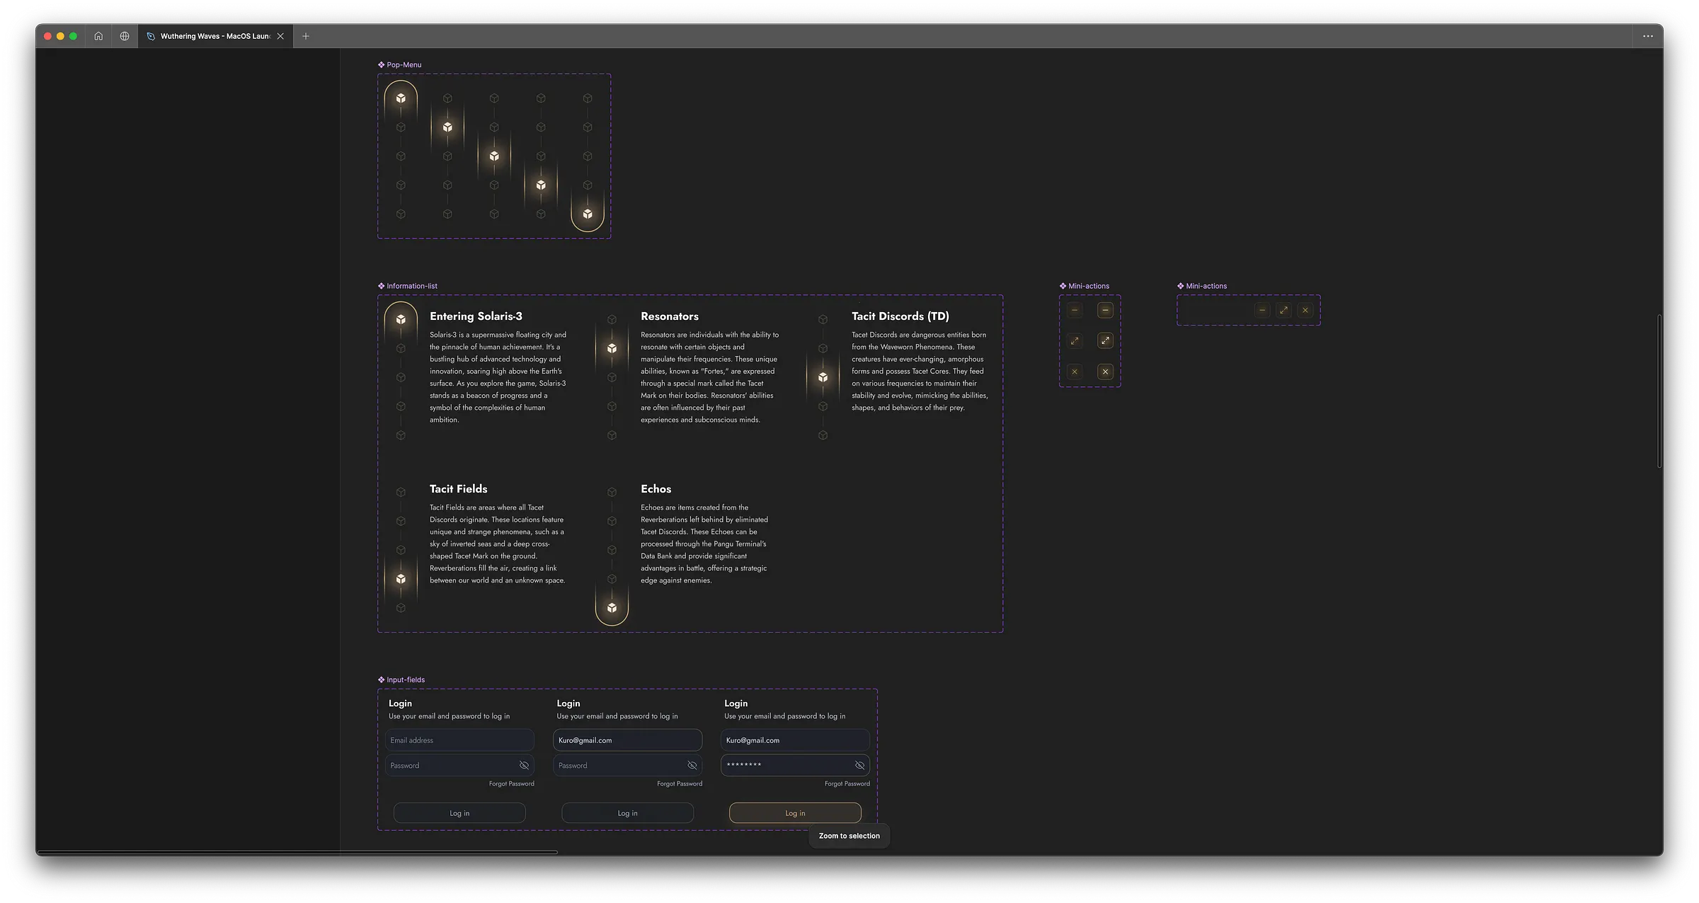This screenshot has width=1699, height=903.
Task: Click the glowing cube icon next to Resonators
Action: point(612,348)
